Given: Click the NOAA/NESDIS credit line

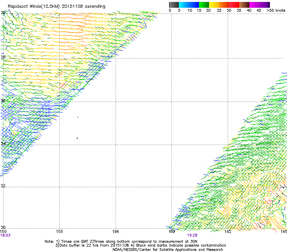Looking at the screenshot, I should point(168,250).
